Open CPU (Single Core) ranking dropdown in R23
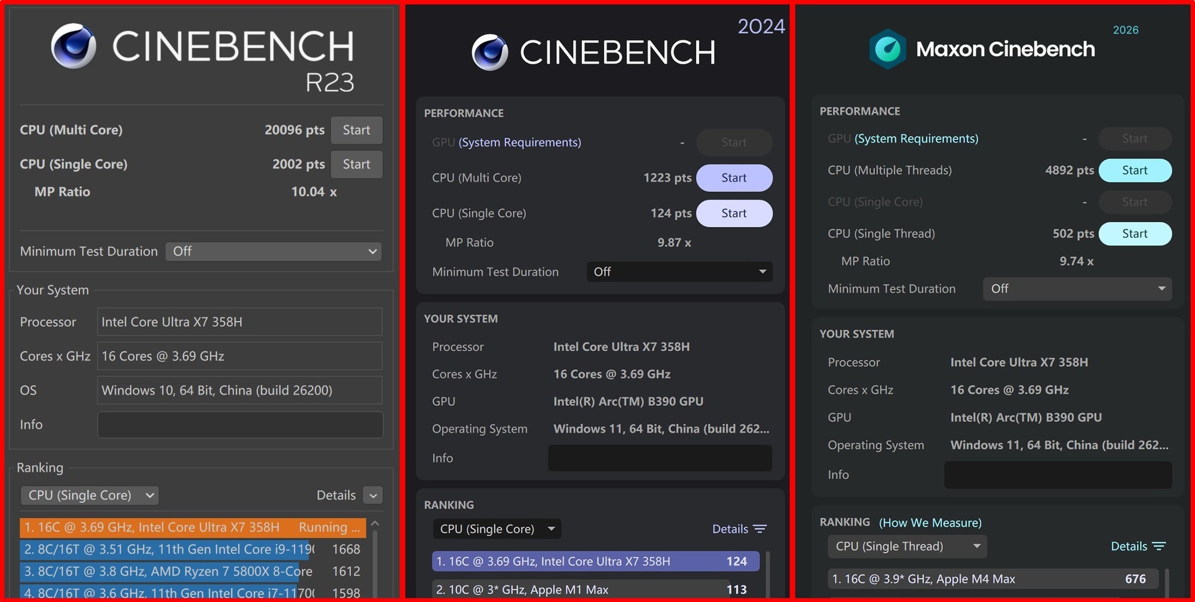This screenshot has width=1195, height=602. [90, 496]
